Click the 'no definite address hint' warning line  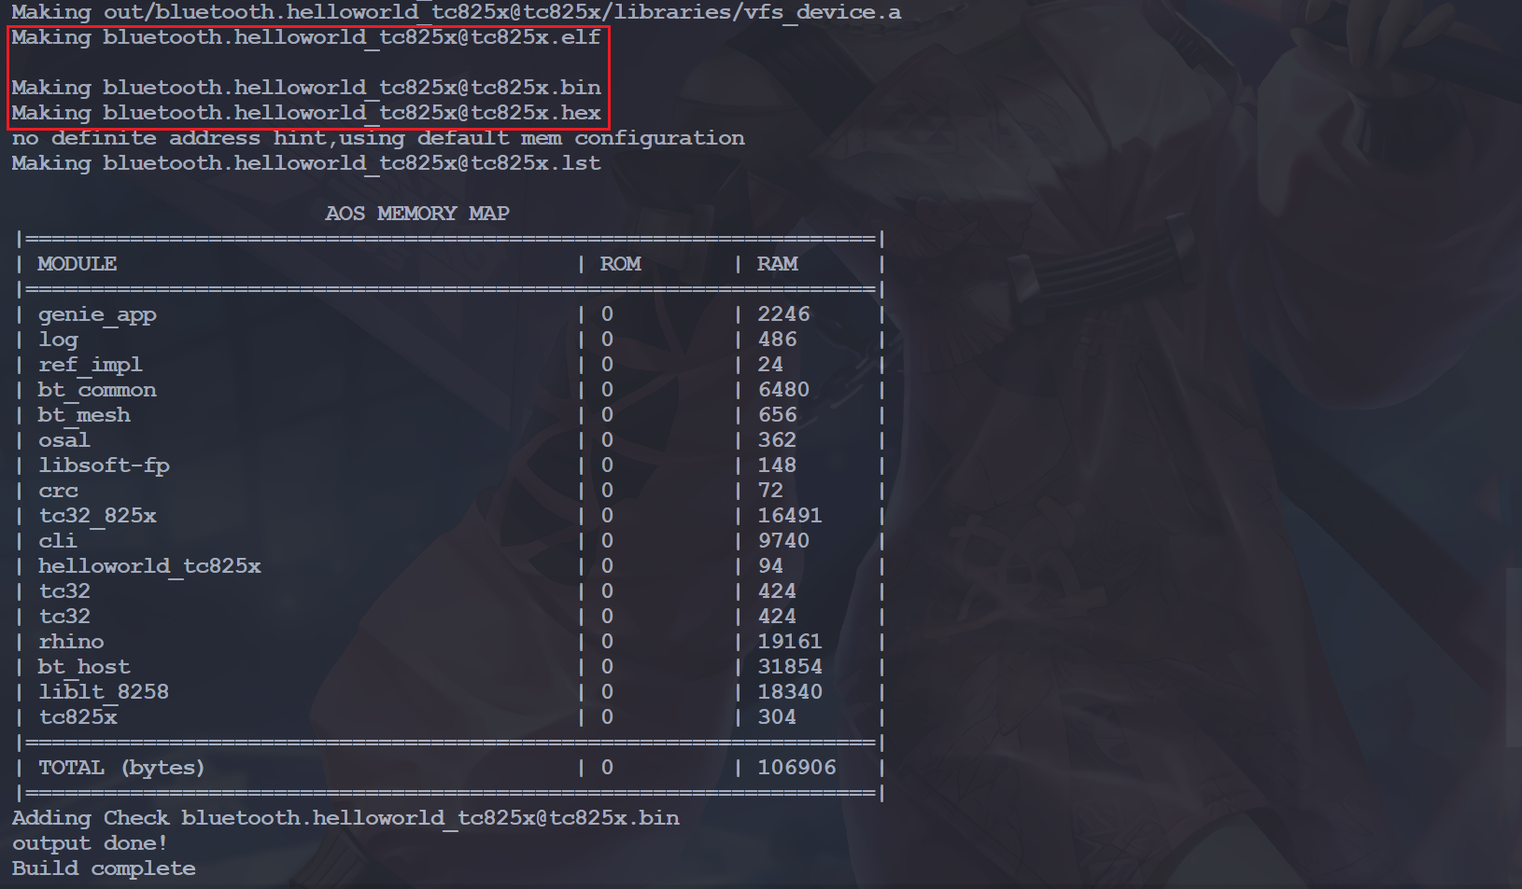coord(377,139)
